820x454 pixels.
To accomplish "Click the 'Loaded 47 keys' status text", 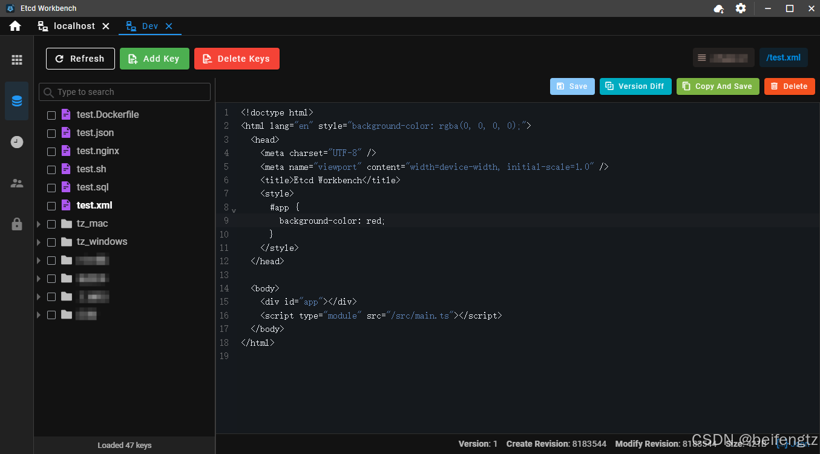I will 125,445.
